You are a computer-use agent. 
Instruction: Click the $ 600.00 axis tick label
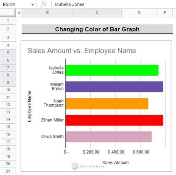pyautogui.click(x=141, y=152)
